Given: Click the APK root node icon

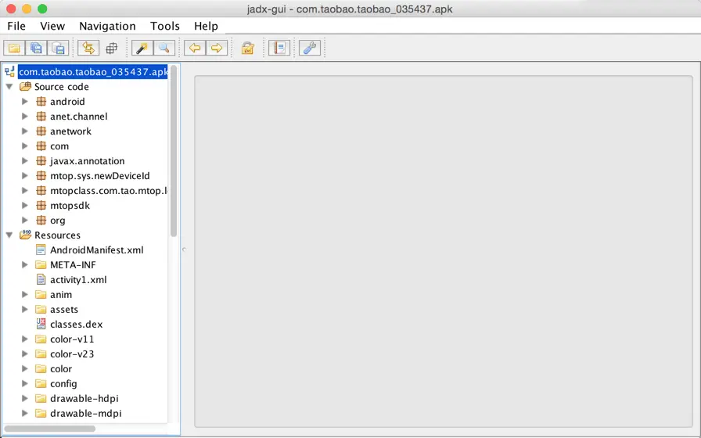Looking at the screenshot, I should [x=9, y=71].
